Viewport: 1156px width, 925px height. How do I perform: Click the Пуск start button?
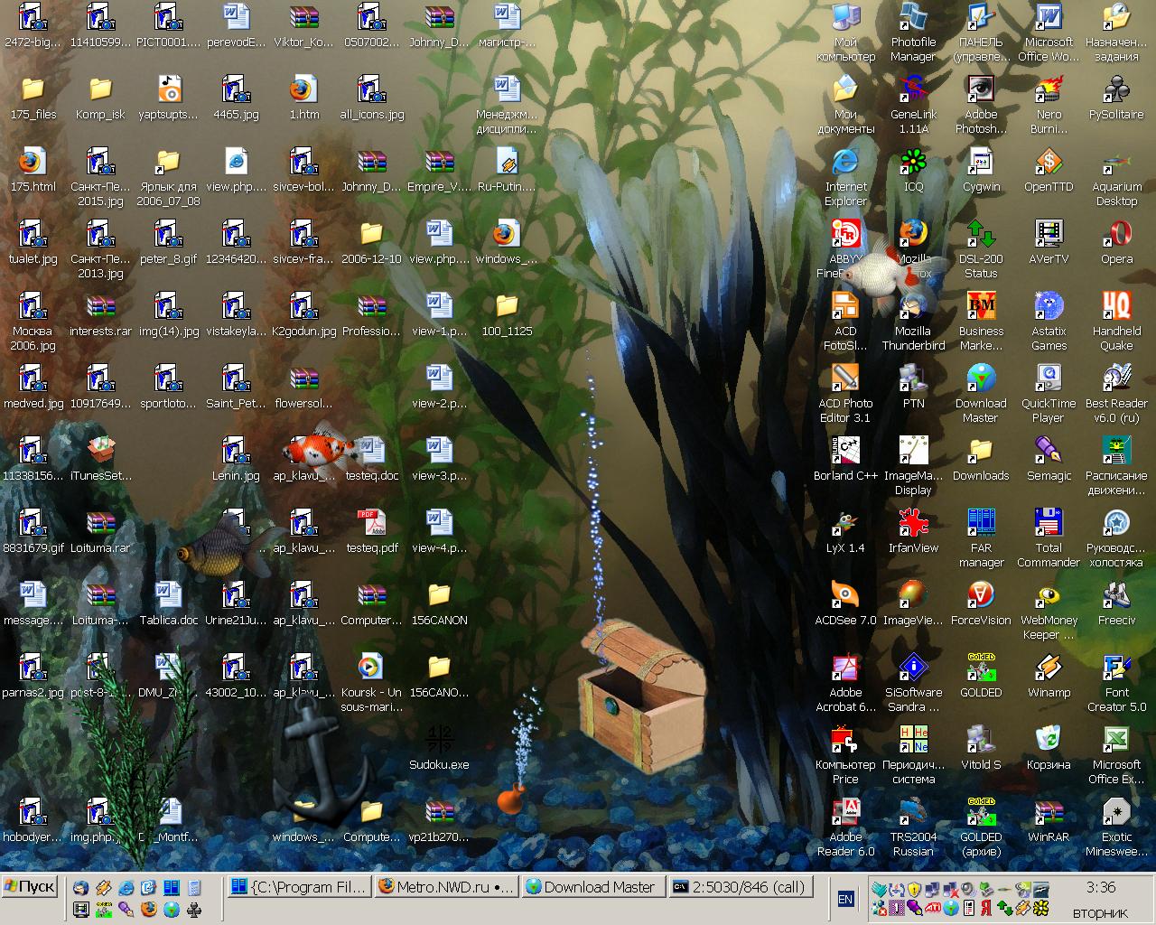coord(30,886)
